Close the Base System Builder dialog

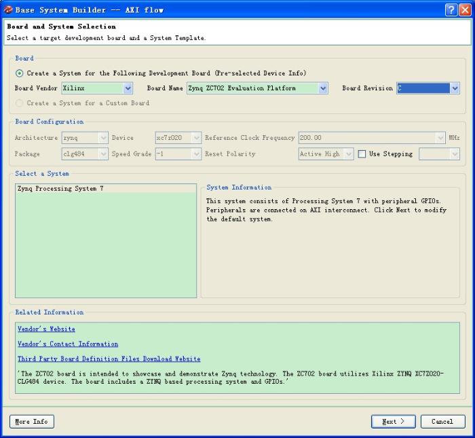click(465, 10)
